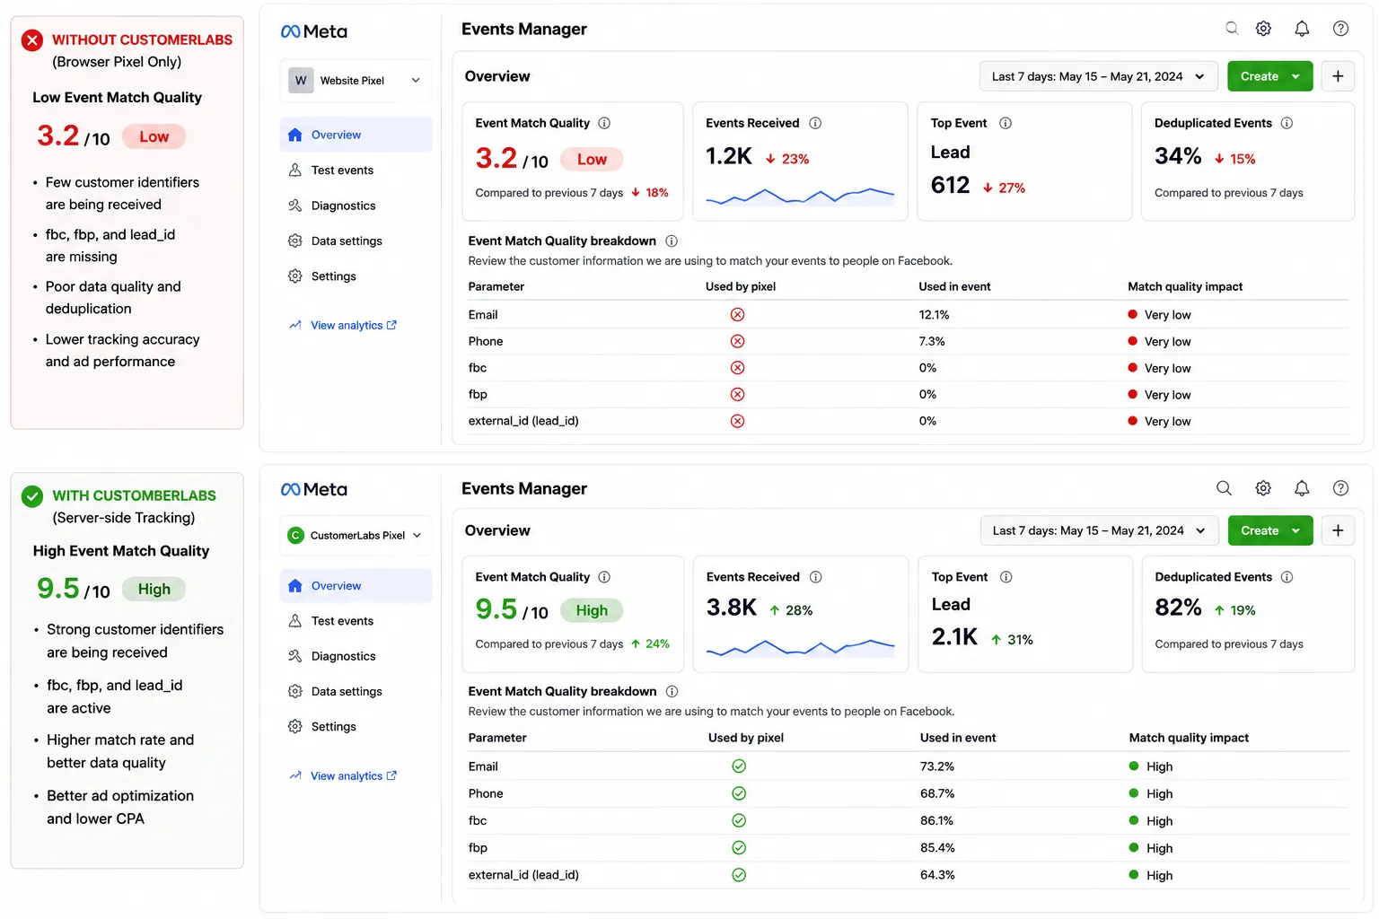
Task: Click green check icon in fbp row, bottom table
Action: click(x=739, y=848)
